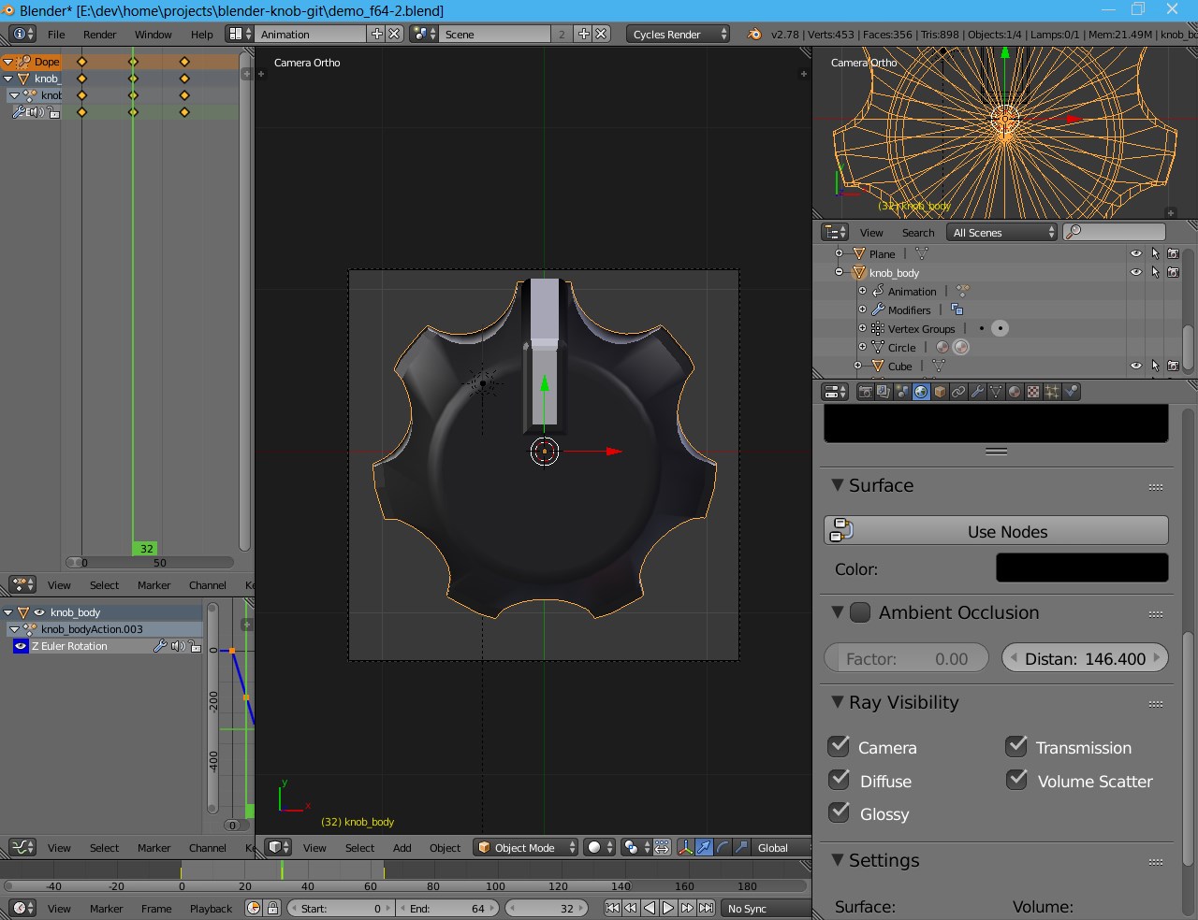Image resolution: width=1198 pixels, height=920 pixels.
Task: Play the animation in reverse
Action: click(x=650, y=908)
